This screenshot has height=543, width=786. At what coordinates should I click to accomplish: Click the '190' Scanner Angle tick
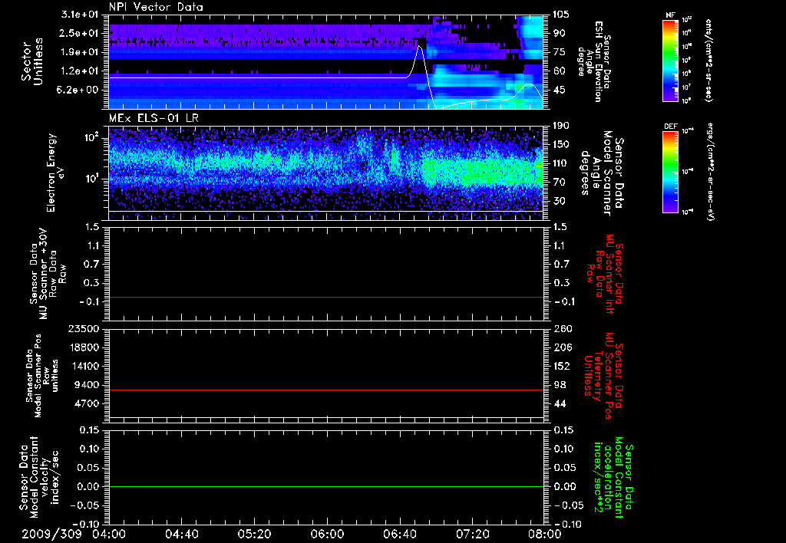[x=560, y=126]
